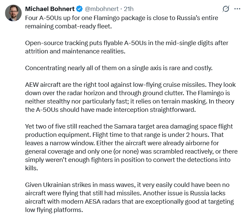Click the paragraph starting "AEW aircraft are"

click(130, 97)
